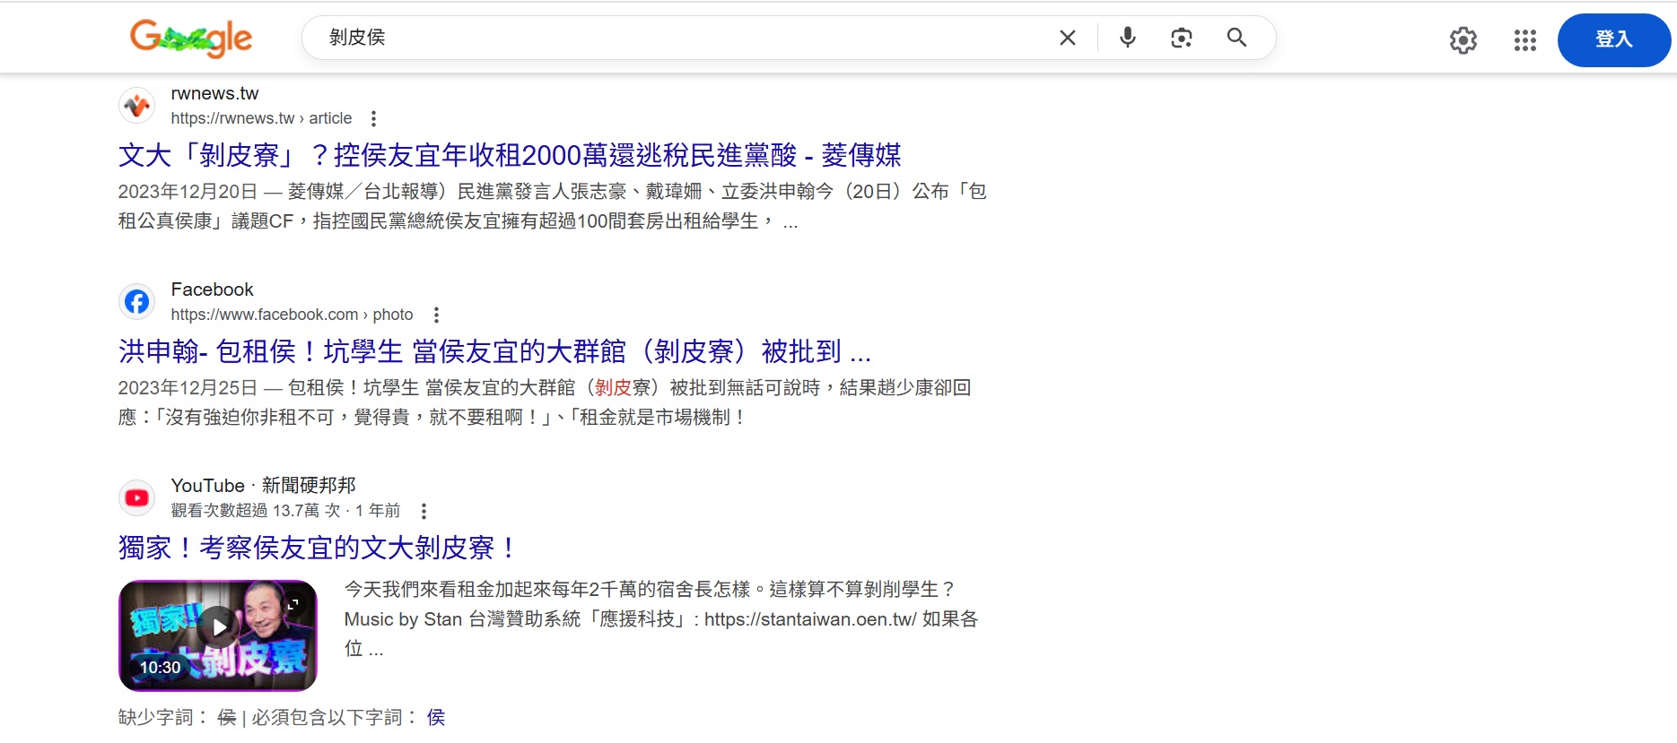Open quick settings gear icon
The width and height of the screenshot is (1677, 743).
(1463, 40)
